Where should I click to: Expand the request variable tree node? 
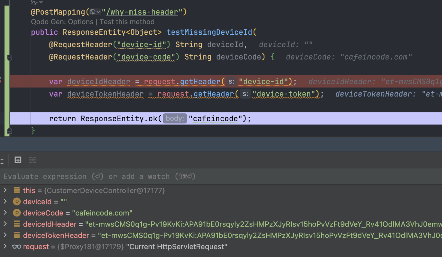(x=5, y=246)
